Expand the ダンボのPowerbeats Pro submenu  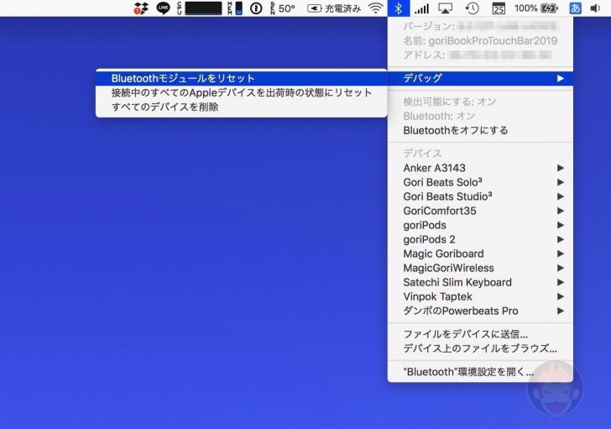pyautogui.click(x=480, y=311)
